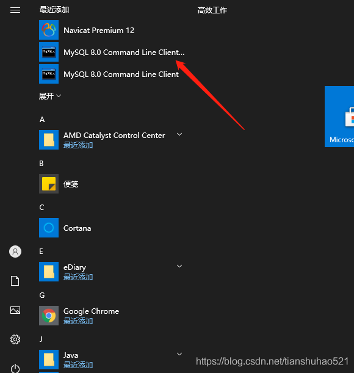Open the eDiary folder icon

tap(49, 272)
